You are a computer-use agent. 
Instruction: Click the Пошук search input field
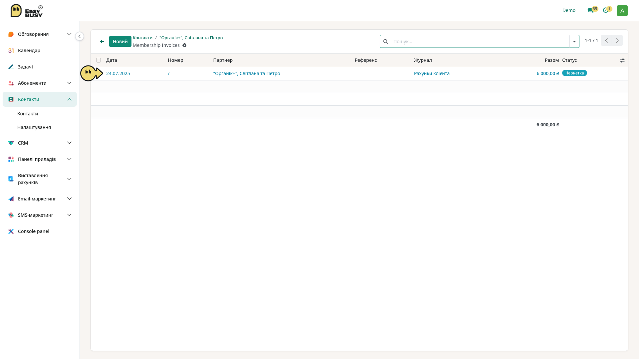pos(480,42)
